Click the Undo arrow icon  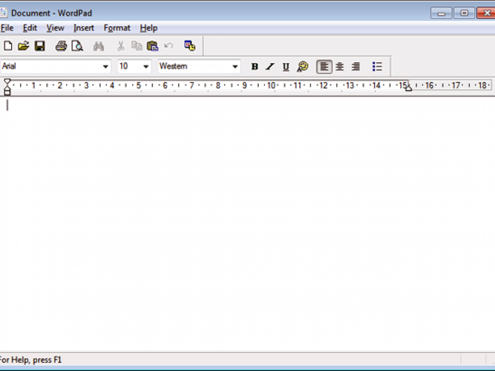click(169, 46)
